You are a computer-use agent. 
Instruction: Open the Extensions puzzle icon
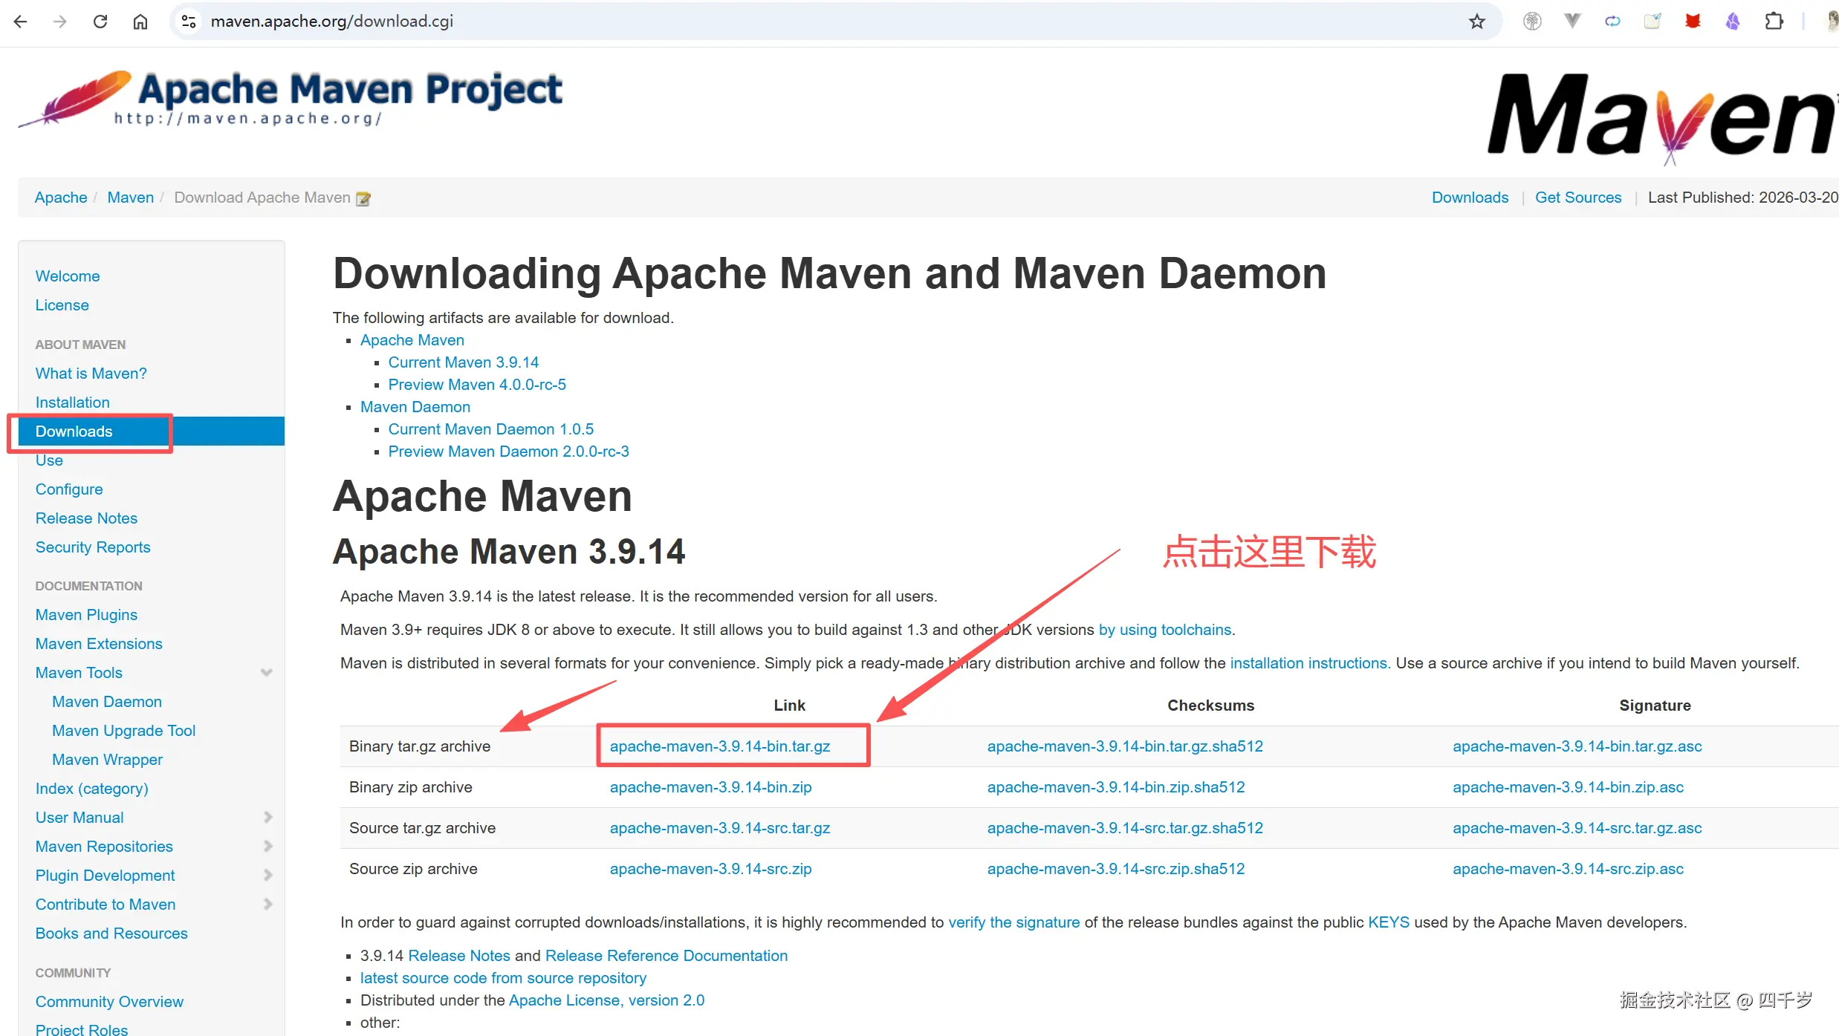(x=1774, y=22)
